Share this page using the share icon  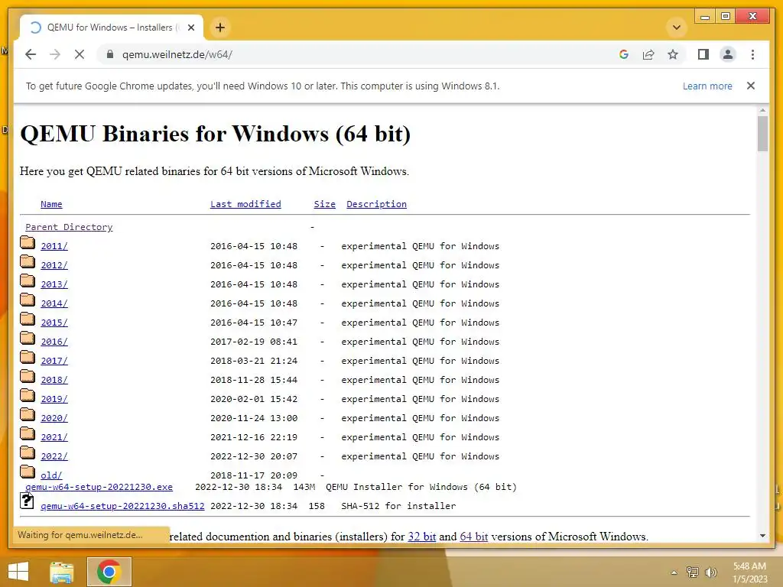(x=648, y=54)
